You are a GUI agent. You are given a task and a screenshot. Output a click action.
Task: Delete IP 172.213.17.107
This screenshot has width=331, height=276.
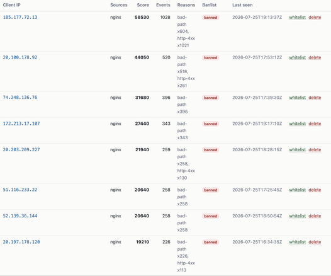click(315, 124)
